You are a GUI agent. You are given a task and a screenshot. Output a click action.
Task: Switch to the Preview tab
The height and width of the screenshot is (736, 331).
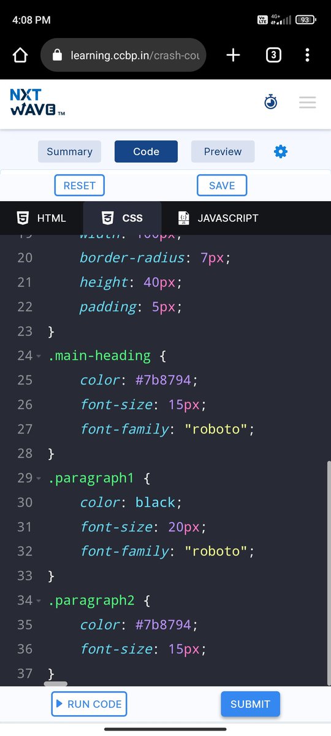pos(223,151)
